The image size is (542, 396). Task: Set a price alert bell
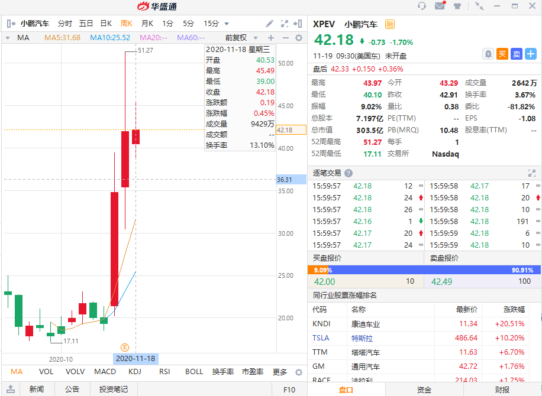488,54
